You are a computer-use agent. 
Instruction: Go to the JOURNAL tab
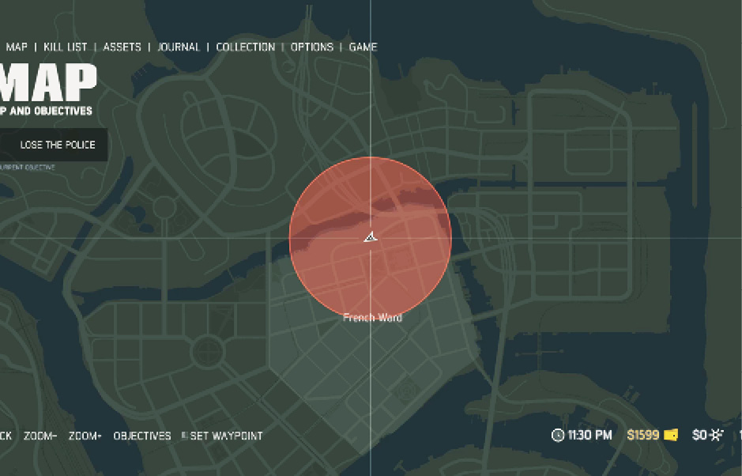pyautogui.click(x=179, y=47)
